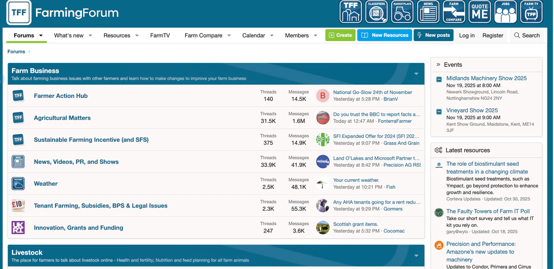
Task: Open the Farm TV icon
Action: tap(531, 11)
